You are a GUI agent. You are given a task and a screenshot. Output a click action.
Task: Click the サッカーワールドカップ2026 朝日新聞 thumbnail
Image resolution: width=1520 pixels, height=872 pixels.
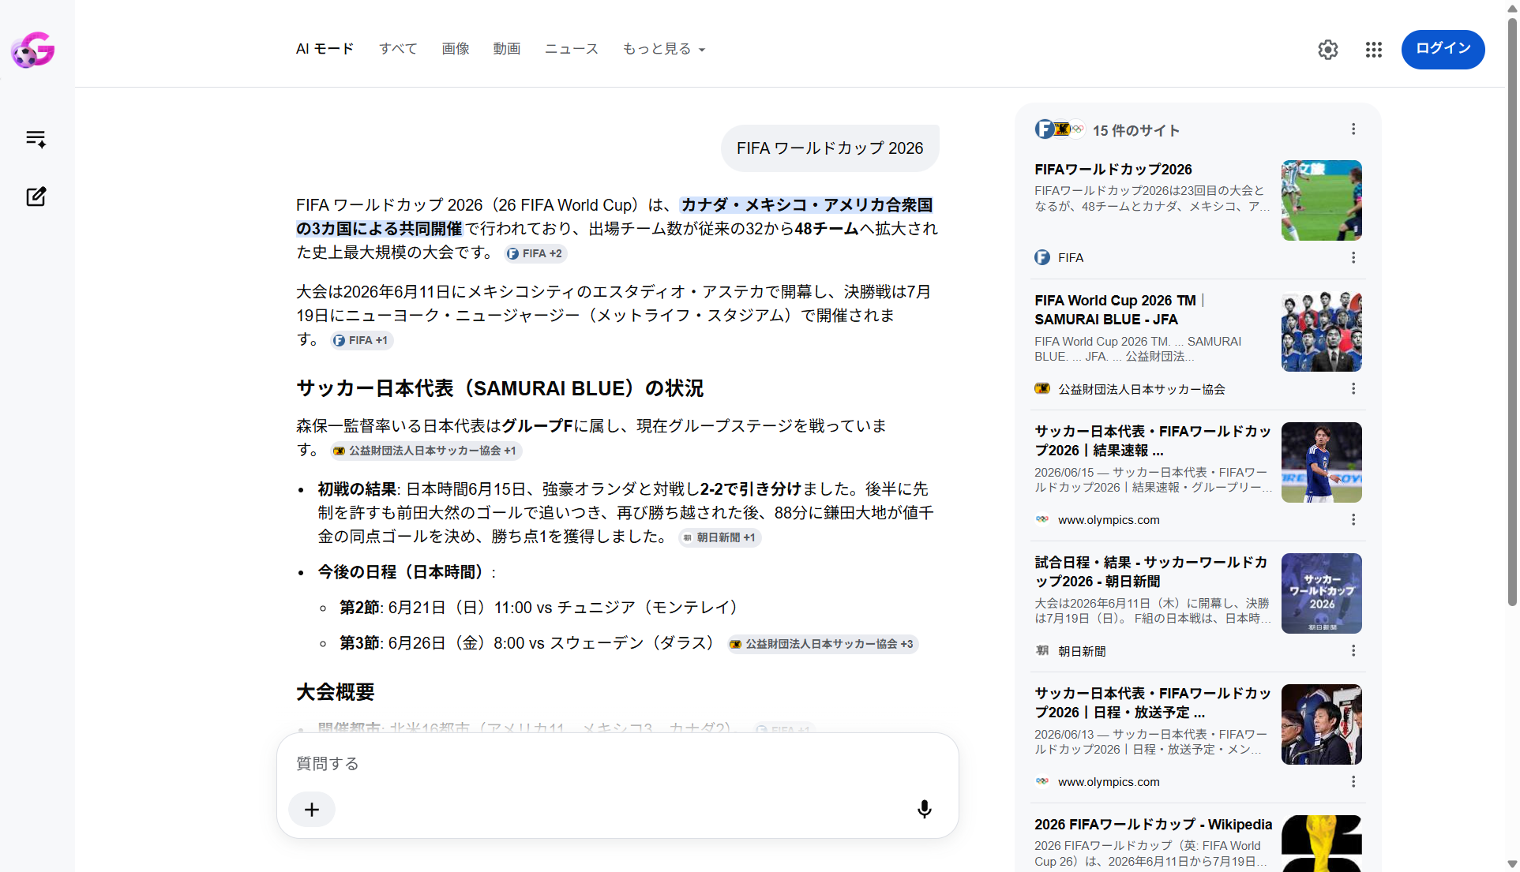[x=1322, y=593]
